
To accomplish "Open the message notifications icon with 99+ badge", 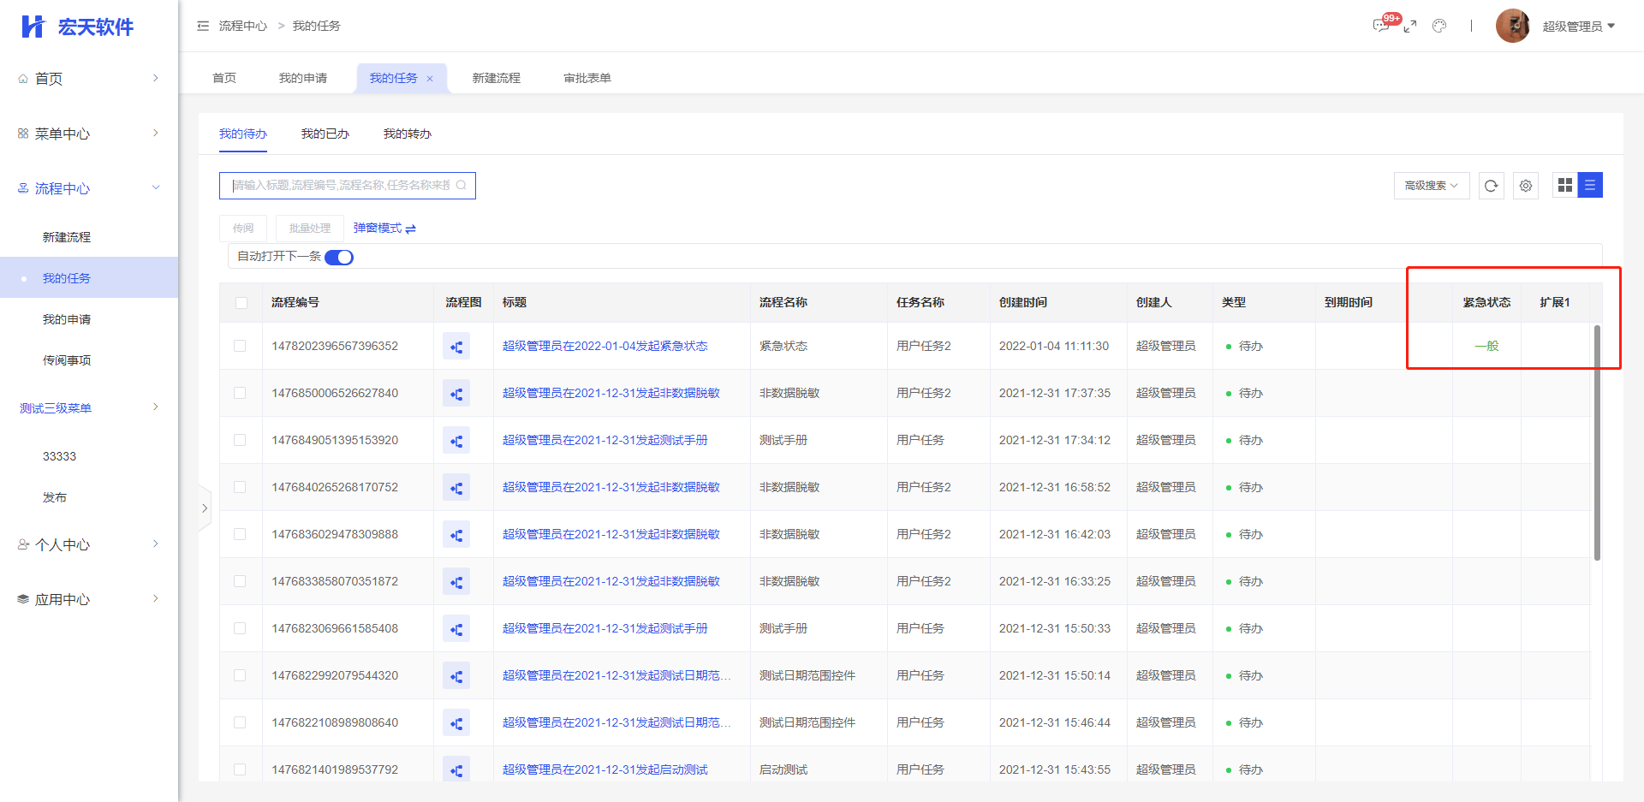I will point(1381,26).
